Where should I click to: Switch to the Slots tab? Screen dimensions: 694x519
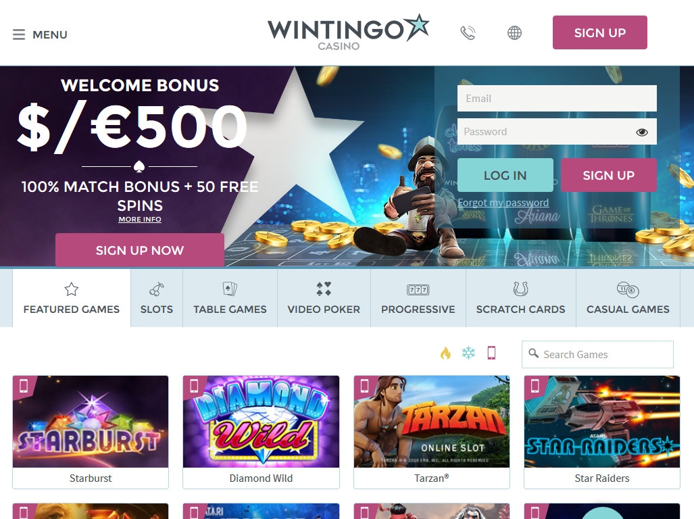pos(157,298)
